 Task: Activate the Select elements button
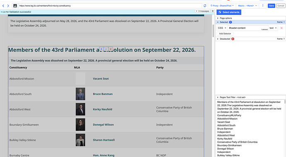[x=229, y=12]
